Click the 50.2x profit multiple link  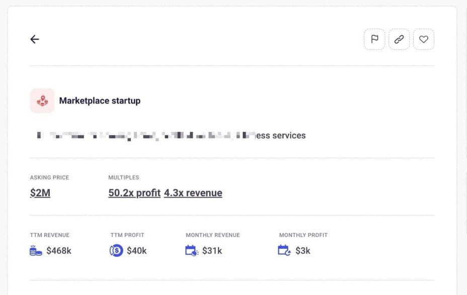coord(134,192)
